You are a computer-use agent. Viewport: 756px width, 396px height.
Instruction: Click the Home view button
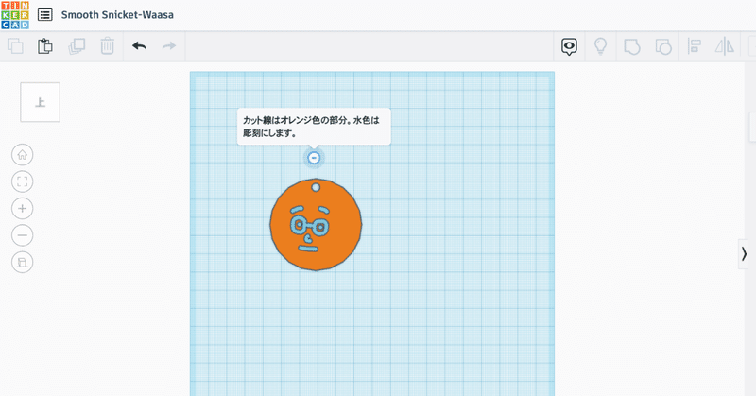click(x=22, y=155)
